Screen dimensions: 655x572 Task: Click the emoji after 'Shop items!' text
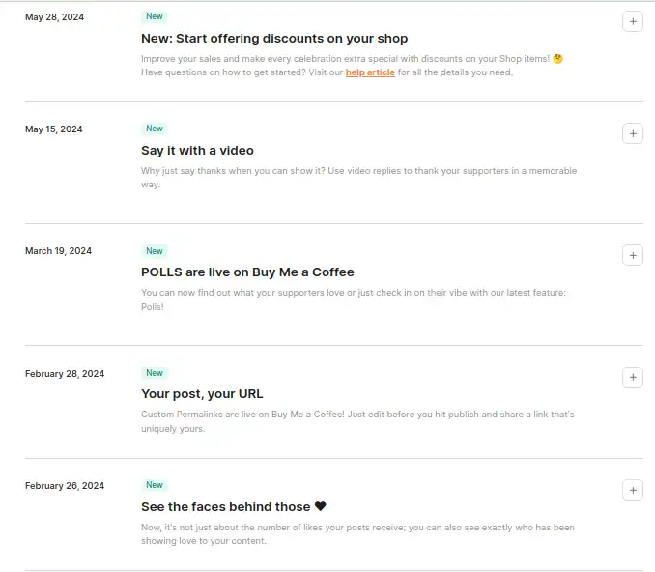click(x=557, y=59)
